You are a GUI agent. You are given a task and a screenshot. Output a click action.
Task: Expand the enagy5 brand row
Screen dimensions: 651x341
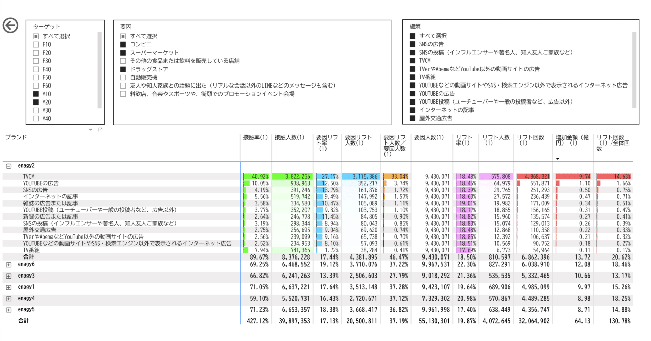coord(8,309)
